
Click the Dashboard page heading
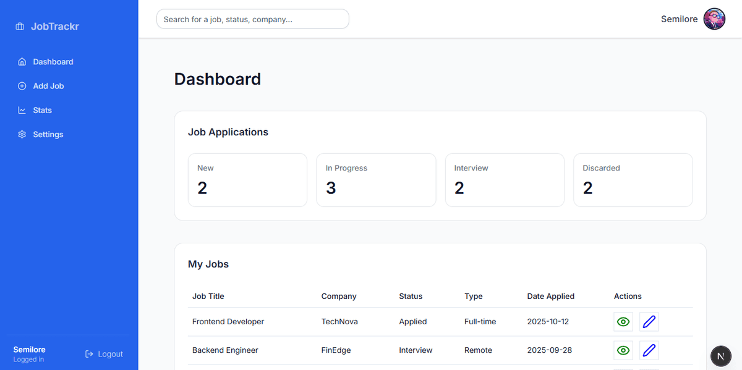pos(218,79)
